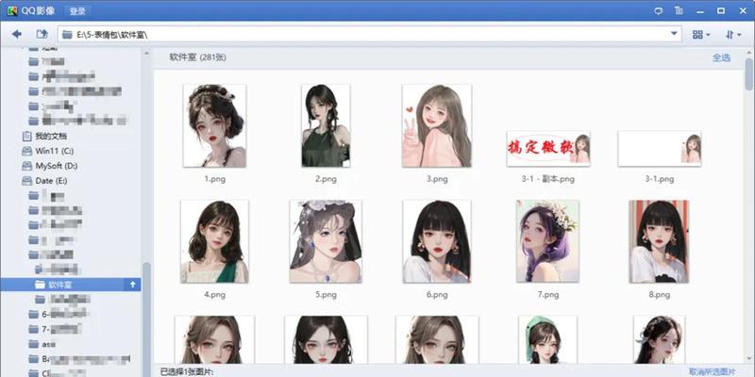Click the 已选择1张图片 status text

pyautogui.click(x=187, y=371)
